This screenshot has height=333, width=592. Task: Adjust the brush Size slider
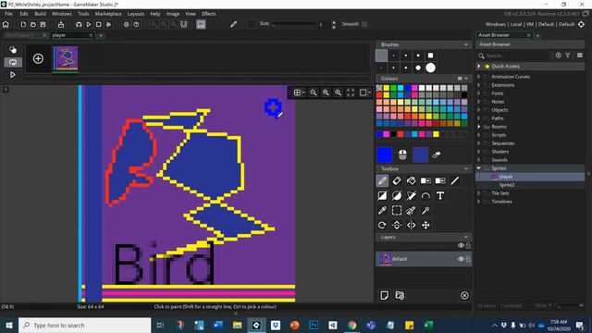coord(293,24)
